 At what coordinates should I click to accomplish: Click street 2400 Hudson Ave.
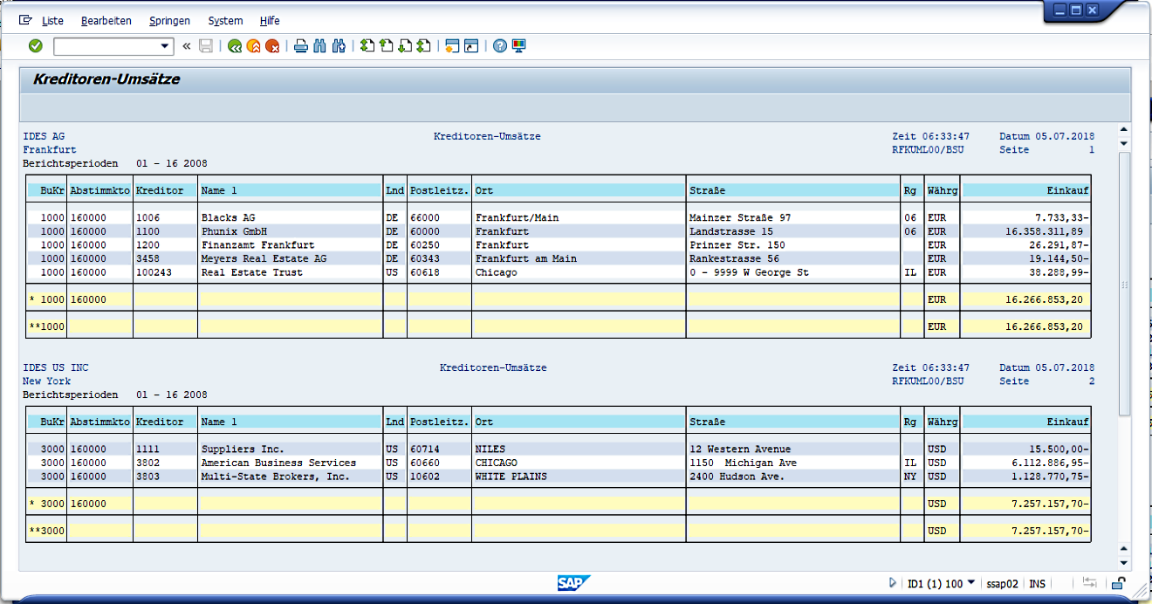[x=737, y=477]
